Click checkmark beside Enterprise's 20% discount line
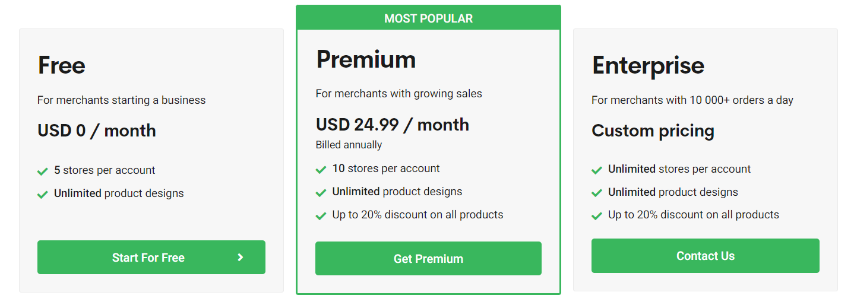This screenshot has width=854, height=305. tap(597, 215)
